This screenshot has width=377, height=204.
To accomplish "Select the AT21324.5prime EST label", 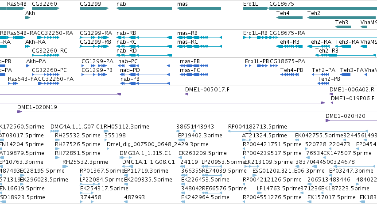I will click(264, 136).
